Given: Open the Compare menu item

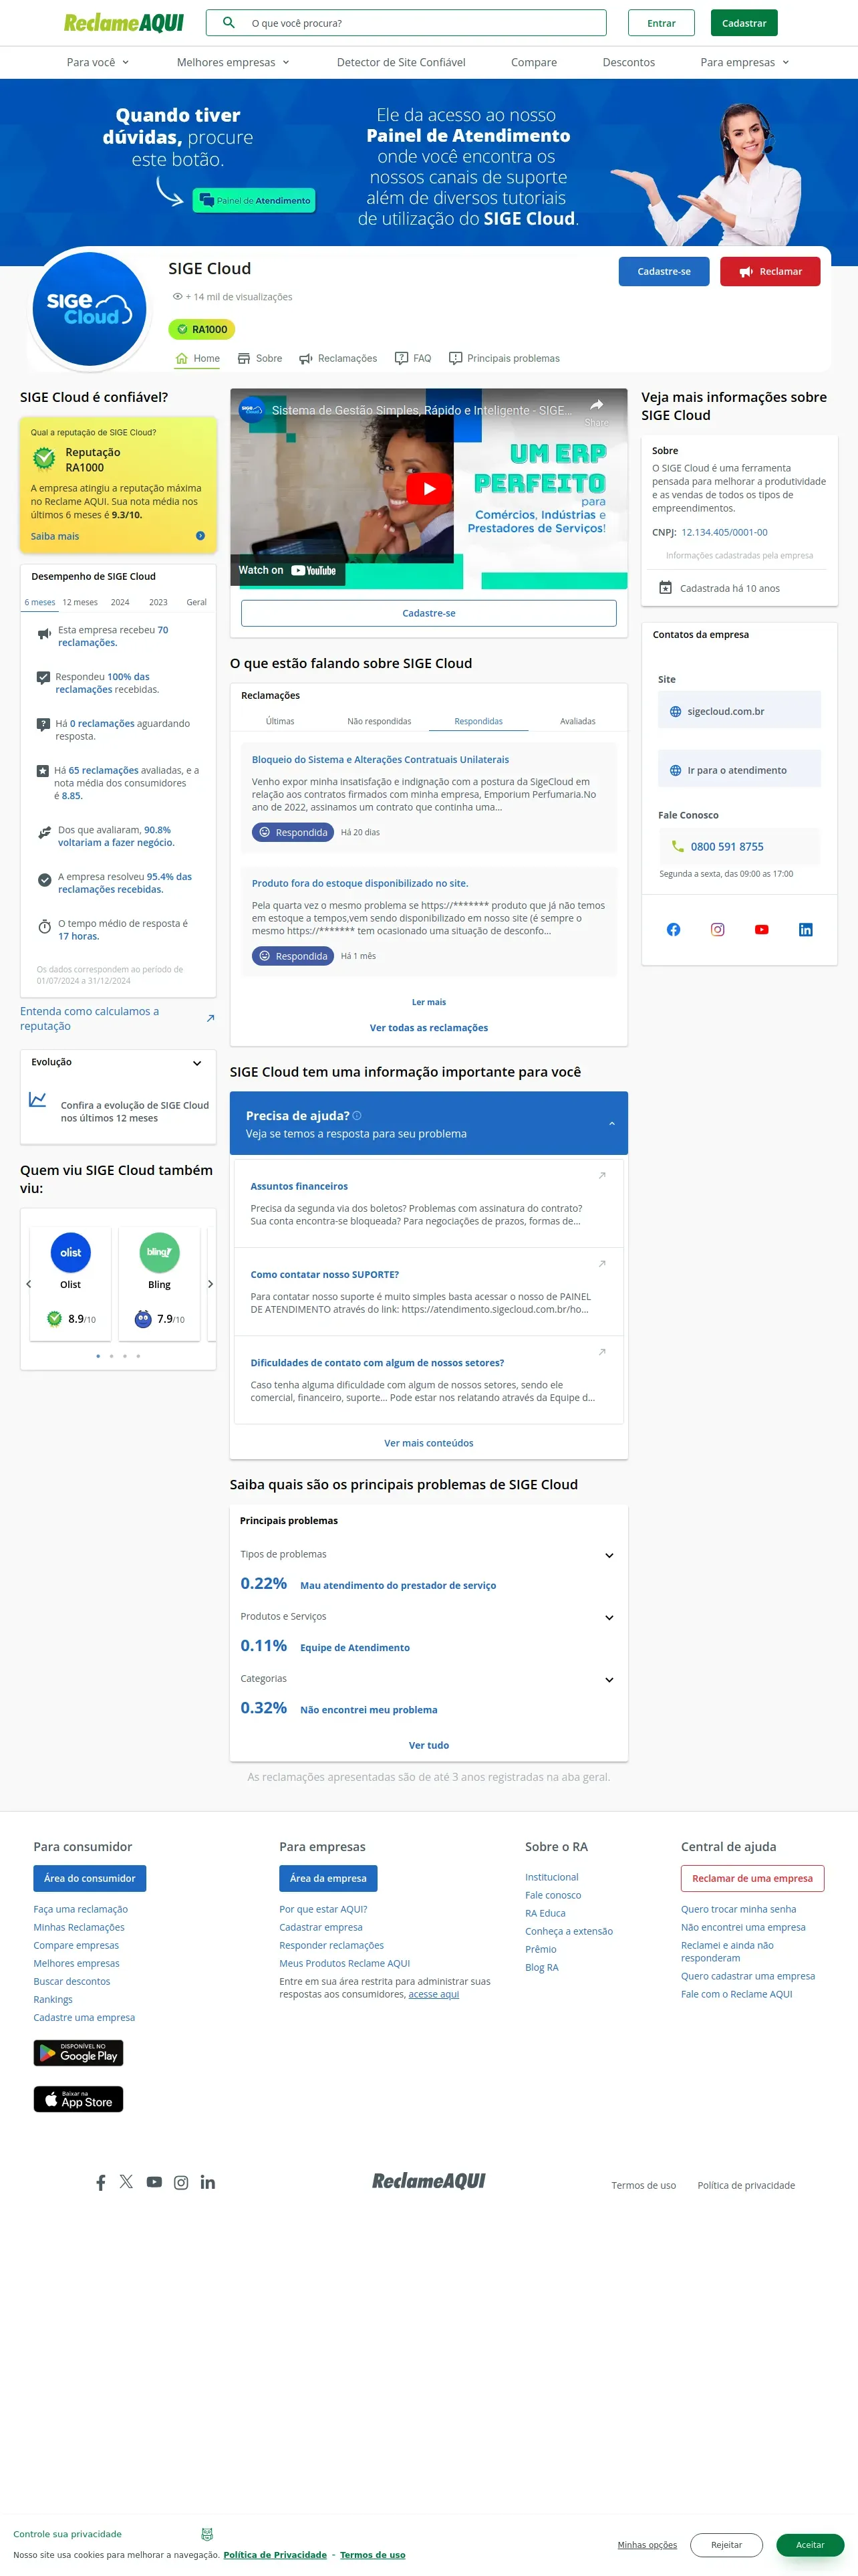Looking at the screenshot, I should tap(533, 62).
